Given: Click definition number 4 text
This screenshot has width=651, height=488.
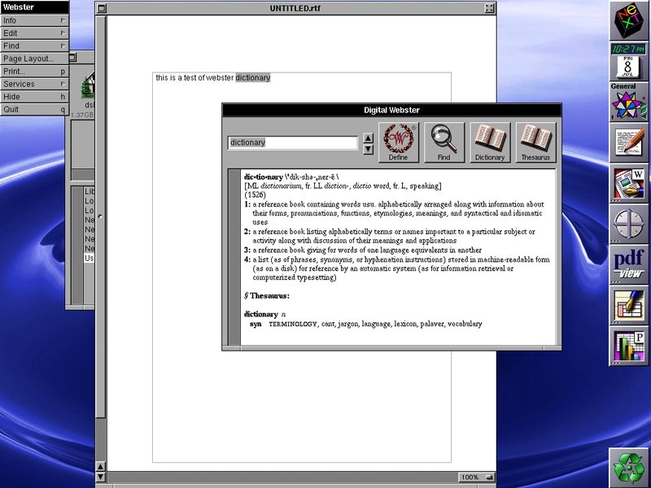Looking at the screenshot, I should 396,268.
